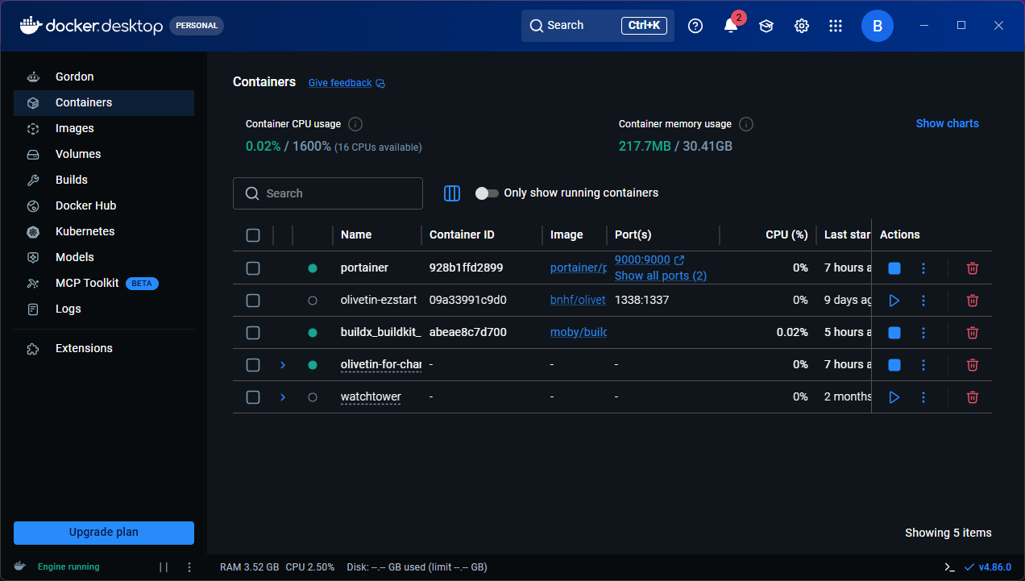The height and width of the screenshot is (581, 1025).
Task: Sort by the Name column header
Action: (356, 234)
